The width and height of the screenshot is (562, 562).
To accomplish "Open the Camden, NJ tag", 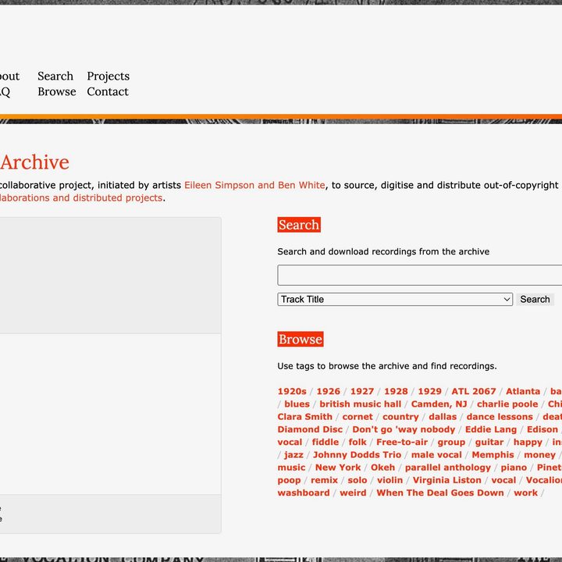I will click(439, 404).
